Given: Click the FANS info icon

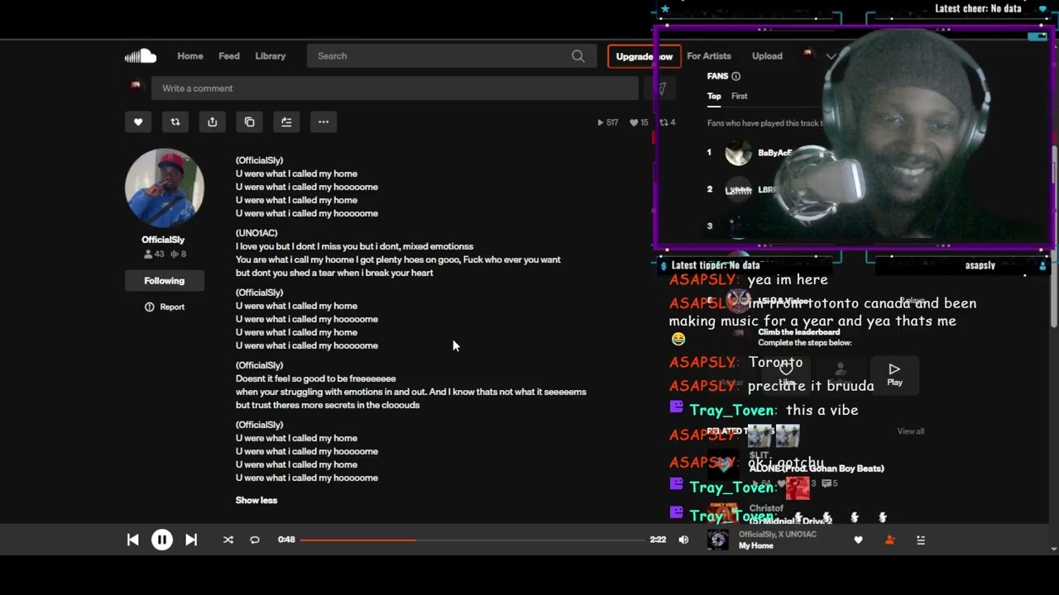Looking at the screenshot, I should click(x=736, y=76).
